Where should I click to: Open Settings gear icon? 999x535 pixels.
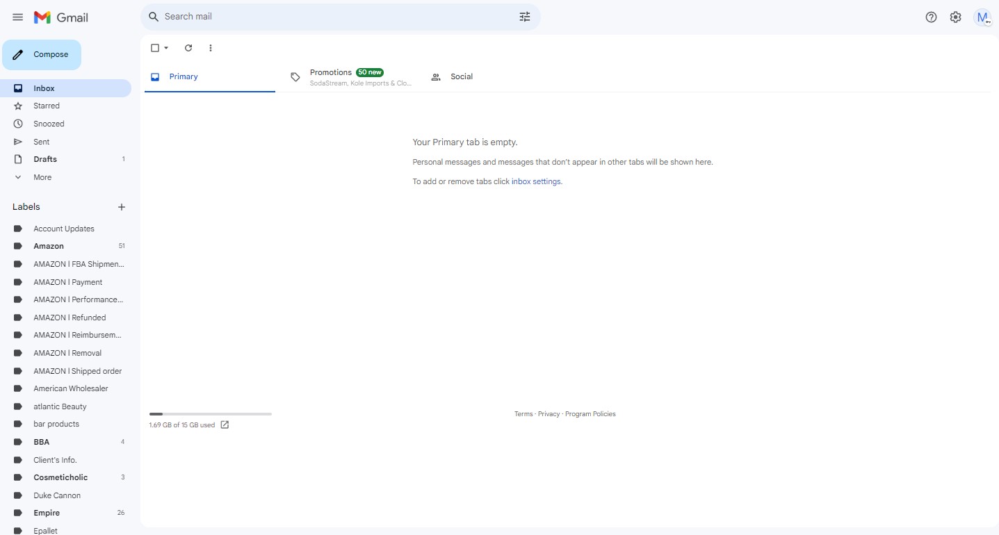[956, 17]
